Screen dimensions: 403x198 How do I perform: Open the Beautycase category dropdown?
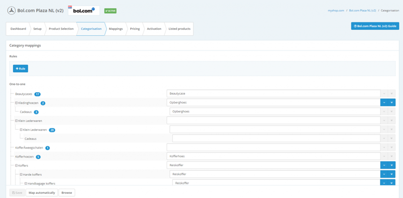273,94
